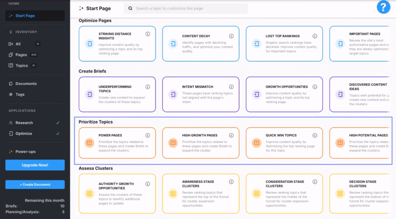Screen dimensions: 396x219
Task: Open the Research application
Action: click(24, 123)
